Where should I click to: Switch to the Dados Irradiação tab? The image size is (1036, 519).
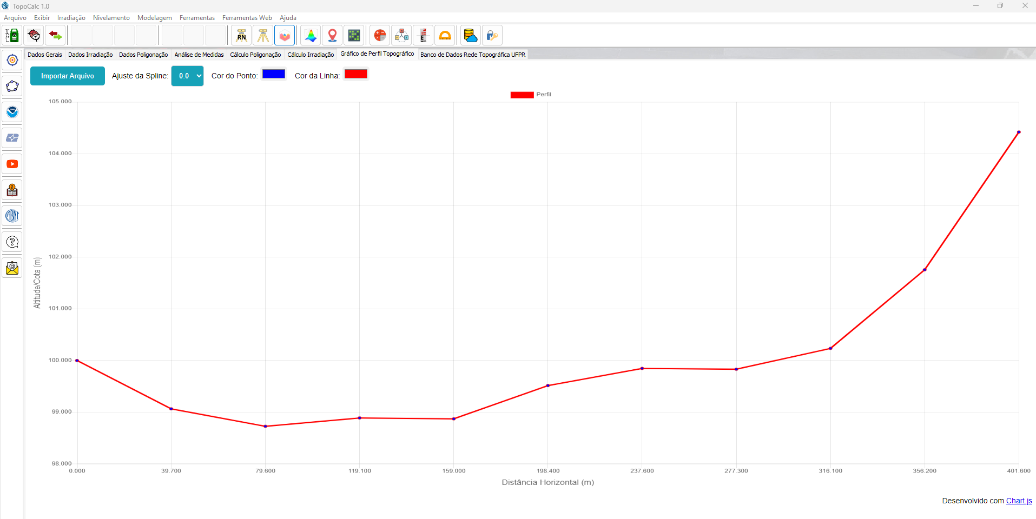(90, 55)
